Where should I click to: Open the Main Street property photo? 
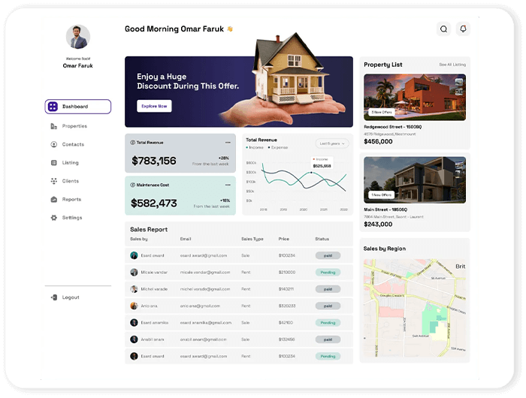(415, 180)
